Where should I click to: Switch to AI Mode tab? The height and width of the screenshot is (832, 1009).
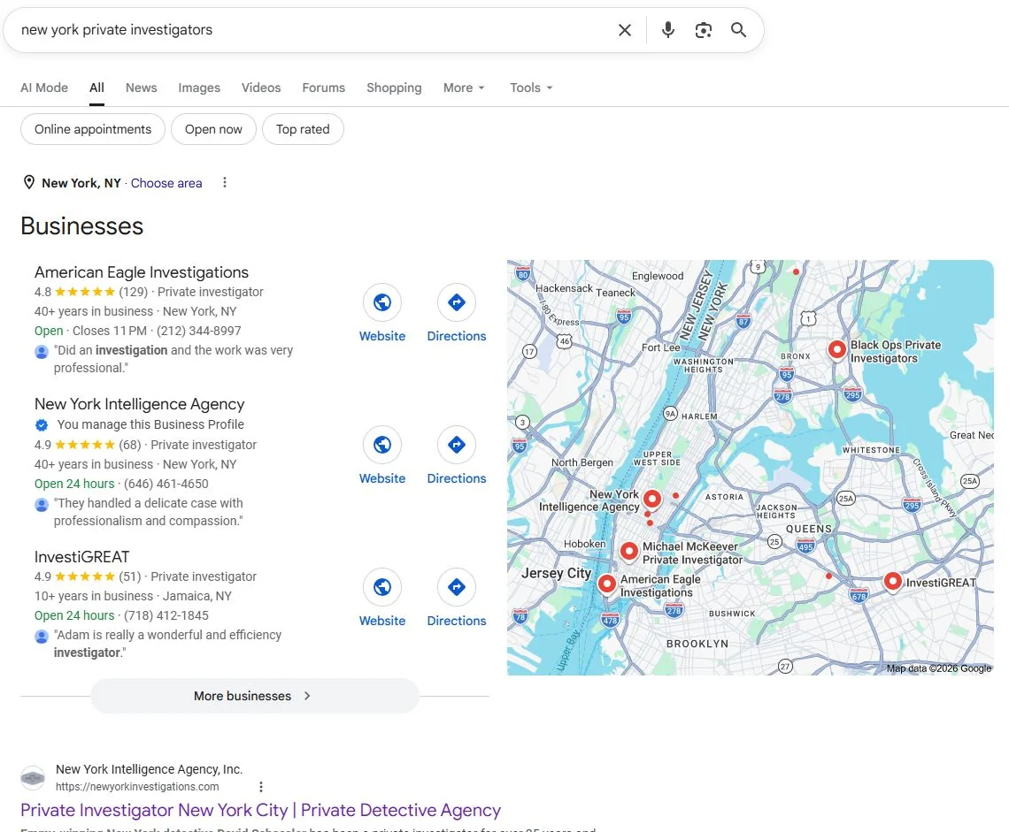click(x=43, y=88)
